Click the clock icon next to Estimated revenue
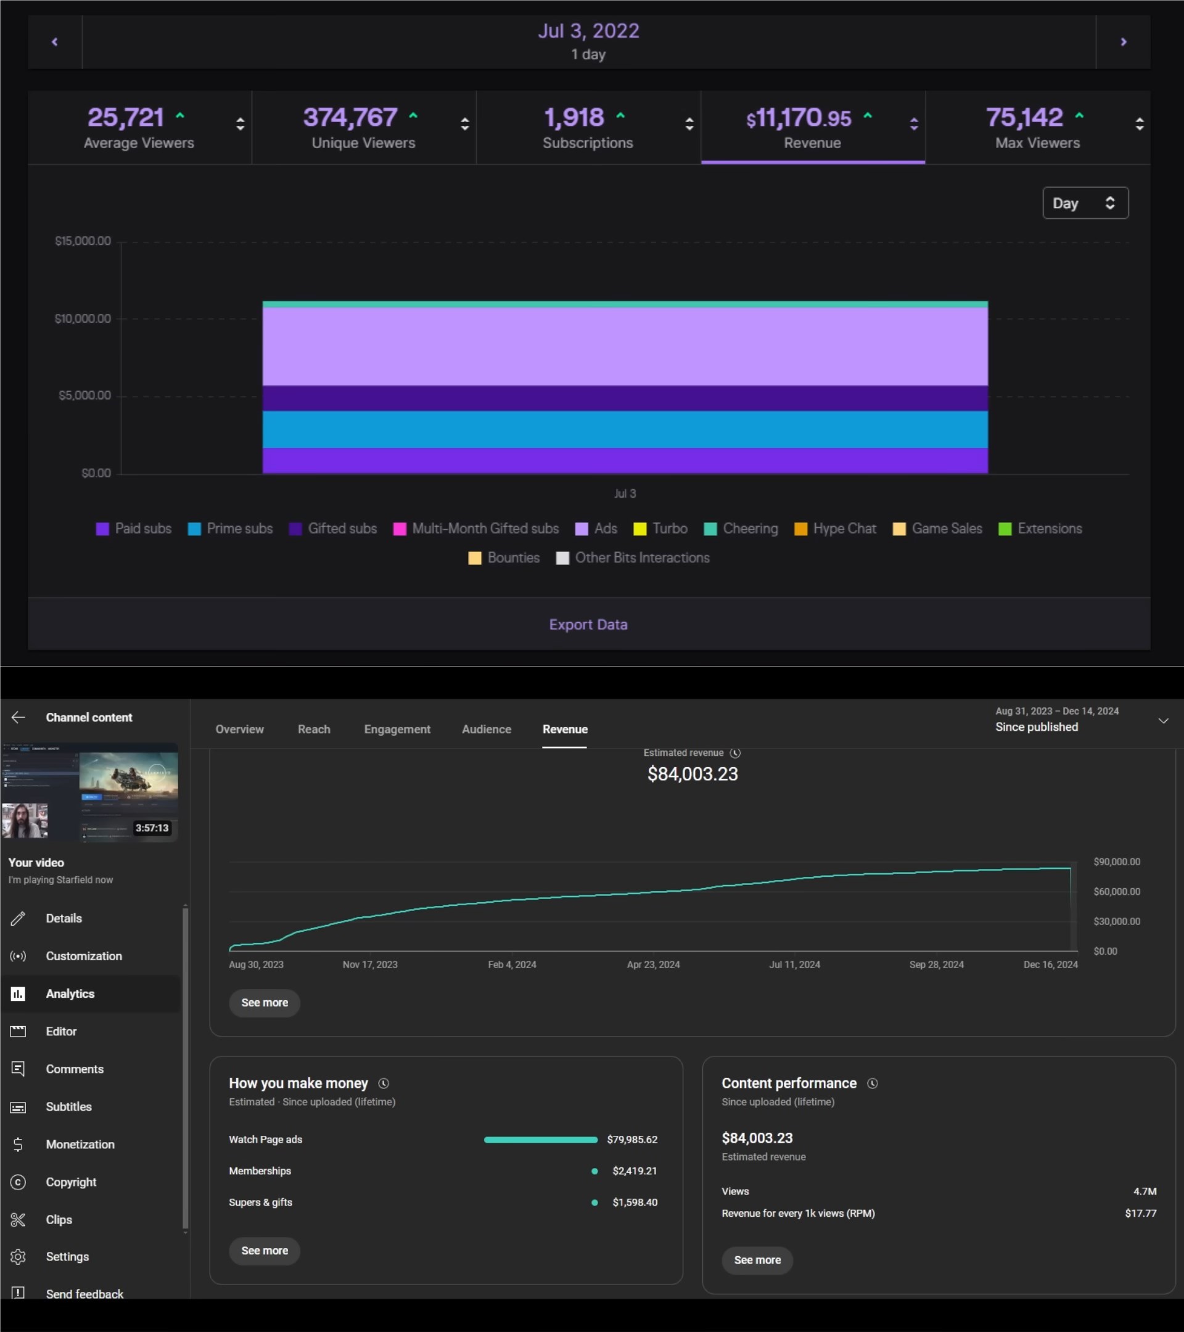The height and width of the screenshot is (1332, 1184). tap(735, 753)
